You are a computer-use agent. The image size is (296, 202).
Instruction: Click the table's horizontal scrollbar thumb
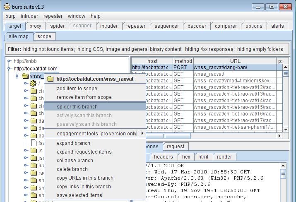pyautogui.click(x=164, y=136)
